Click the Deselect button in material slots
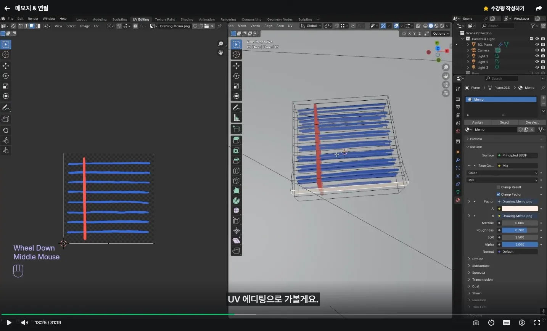 532,122
